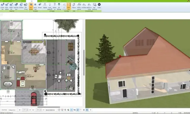The height and width of the screenshot is (114, 190).
Task: Select the blue parasol on the terrace
Action: [x=73, y=66]
